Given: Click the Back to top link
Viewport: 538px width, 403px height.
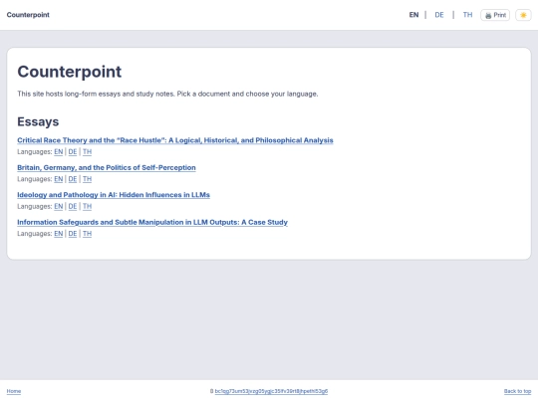Looking at the screenshot, I should [x=517, y=391].
